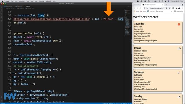Open the Selection menu

(22, 1)
